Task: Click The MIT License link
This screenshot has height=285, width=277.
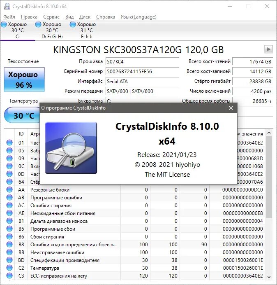Action: pyautogui.click(x=167, y=175)
